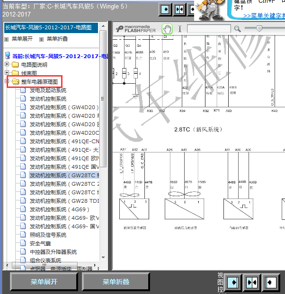The height and width of the screenshot is (294, 285).
Task: Open 发动机控制系统（GW28 TDI entry
Action: [x=64, y=201]
